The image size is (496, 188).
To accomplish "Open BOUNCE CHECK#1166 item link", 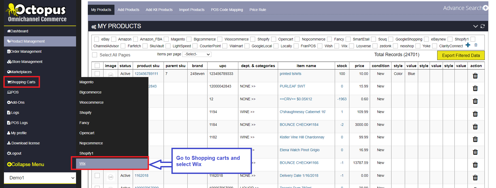I will pos(299,163).
